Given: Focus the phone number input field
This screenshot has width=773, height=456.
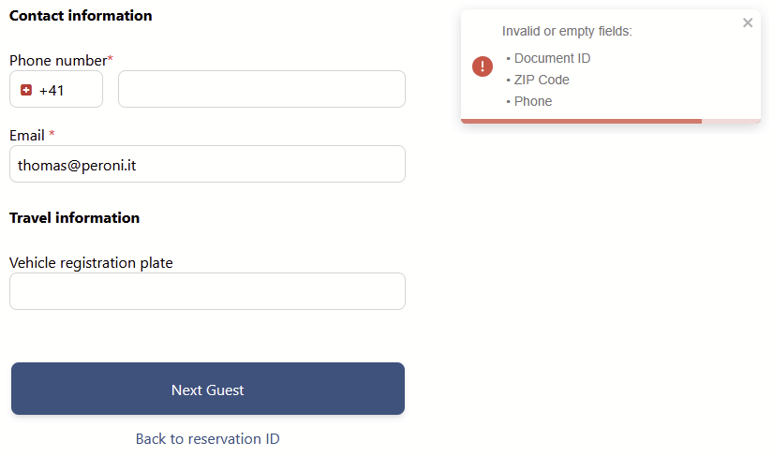Looking at the screenshot, I should pos(261,90).
